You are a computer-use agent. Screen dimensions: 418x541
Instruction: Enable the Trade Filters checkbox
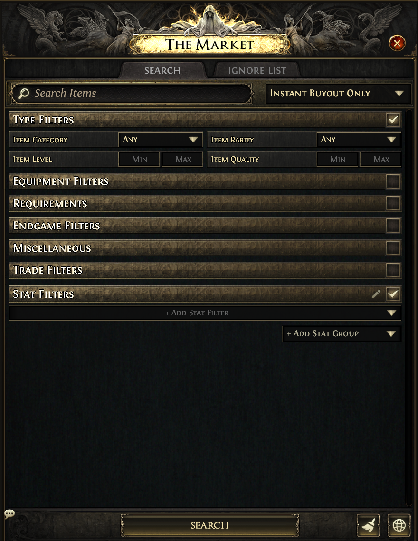[x=393, y=270]
